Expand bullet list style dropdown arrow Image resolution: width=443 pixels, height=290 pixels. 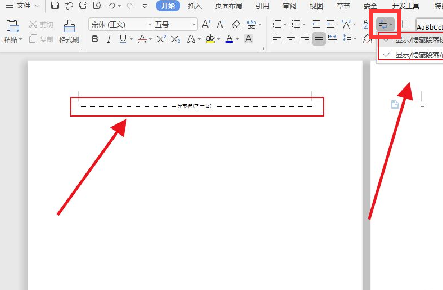284,25
